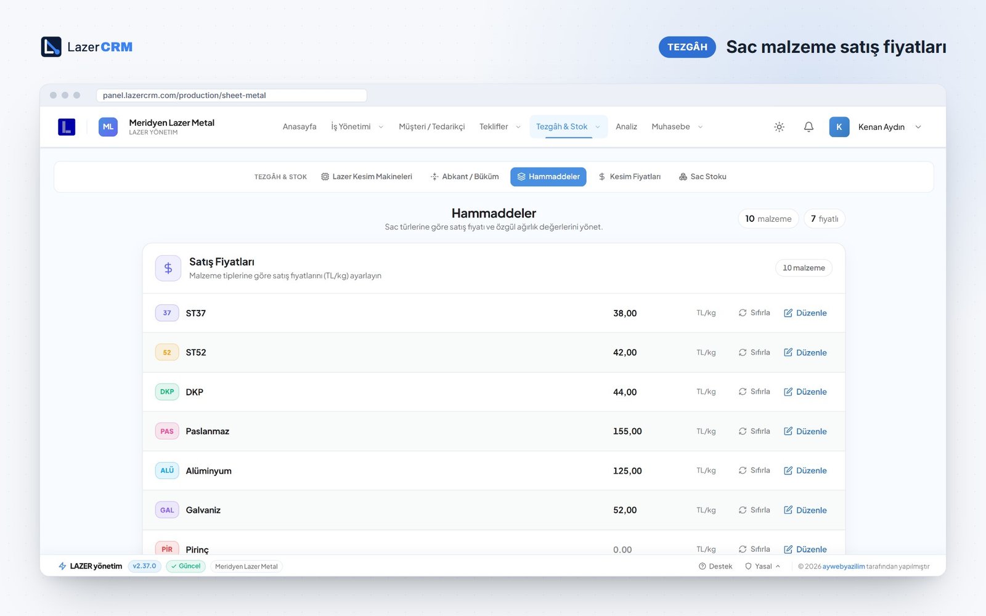The image size is (986, 616).
Task: Toggle the light/dark theme sun icon
Action: [779, 127]
